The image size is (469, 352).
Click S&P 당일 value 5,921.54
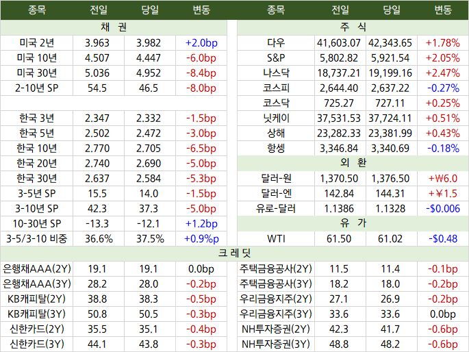[390, 58]
